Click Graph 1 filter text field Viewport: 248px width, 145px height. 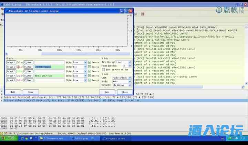pyautogui.click(x=49, y=62)
